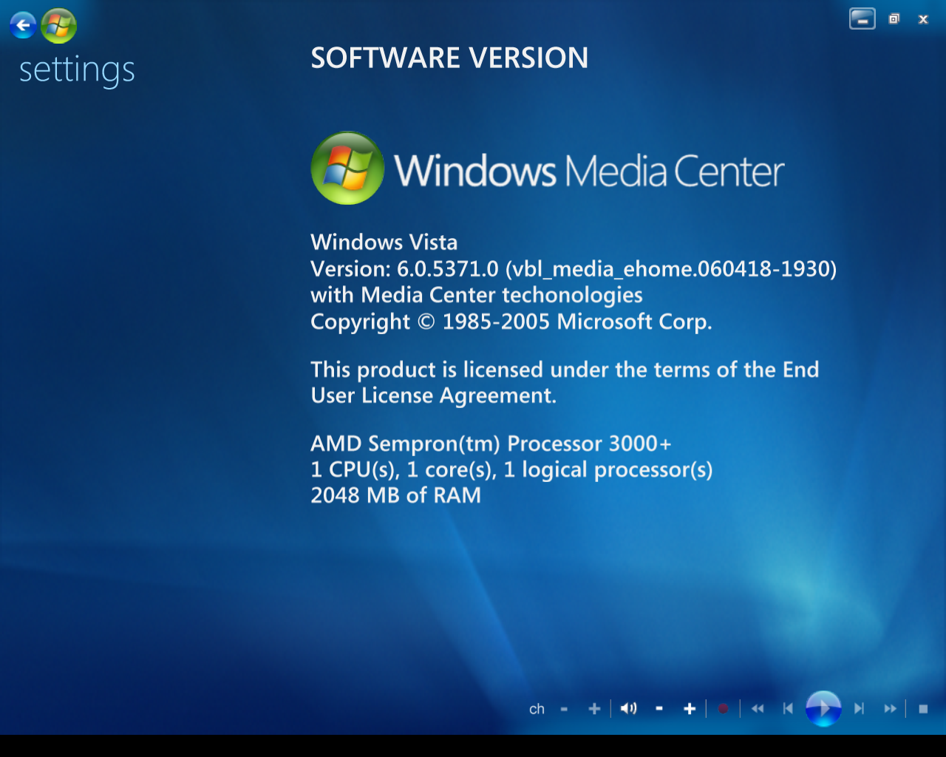
Task: Minimize the Media Center window
Action: point(862,19)
